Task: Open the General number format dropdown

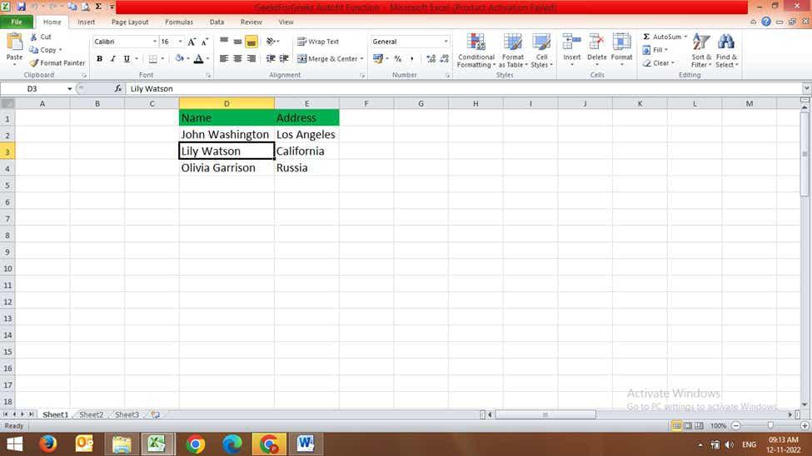Action: 446,42
